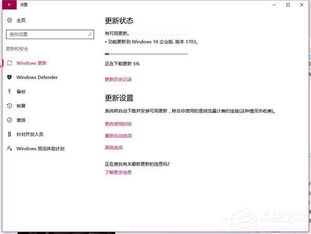Open the 主页 home label
The width and height of the screenshot is (311, 234).
click(x=21, y=20)
